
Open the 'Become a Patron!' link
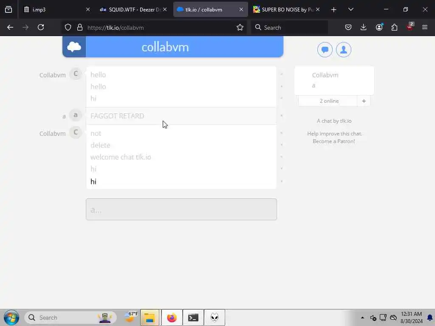click(334, 141)
